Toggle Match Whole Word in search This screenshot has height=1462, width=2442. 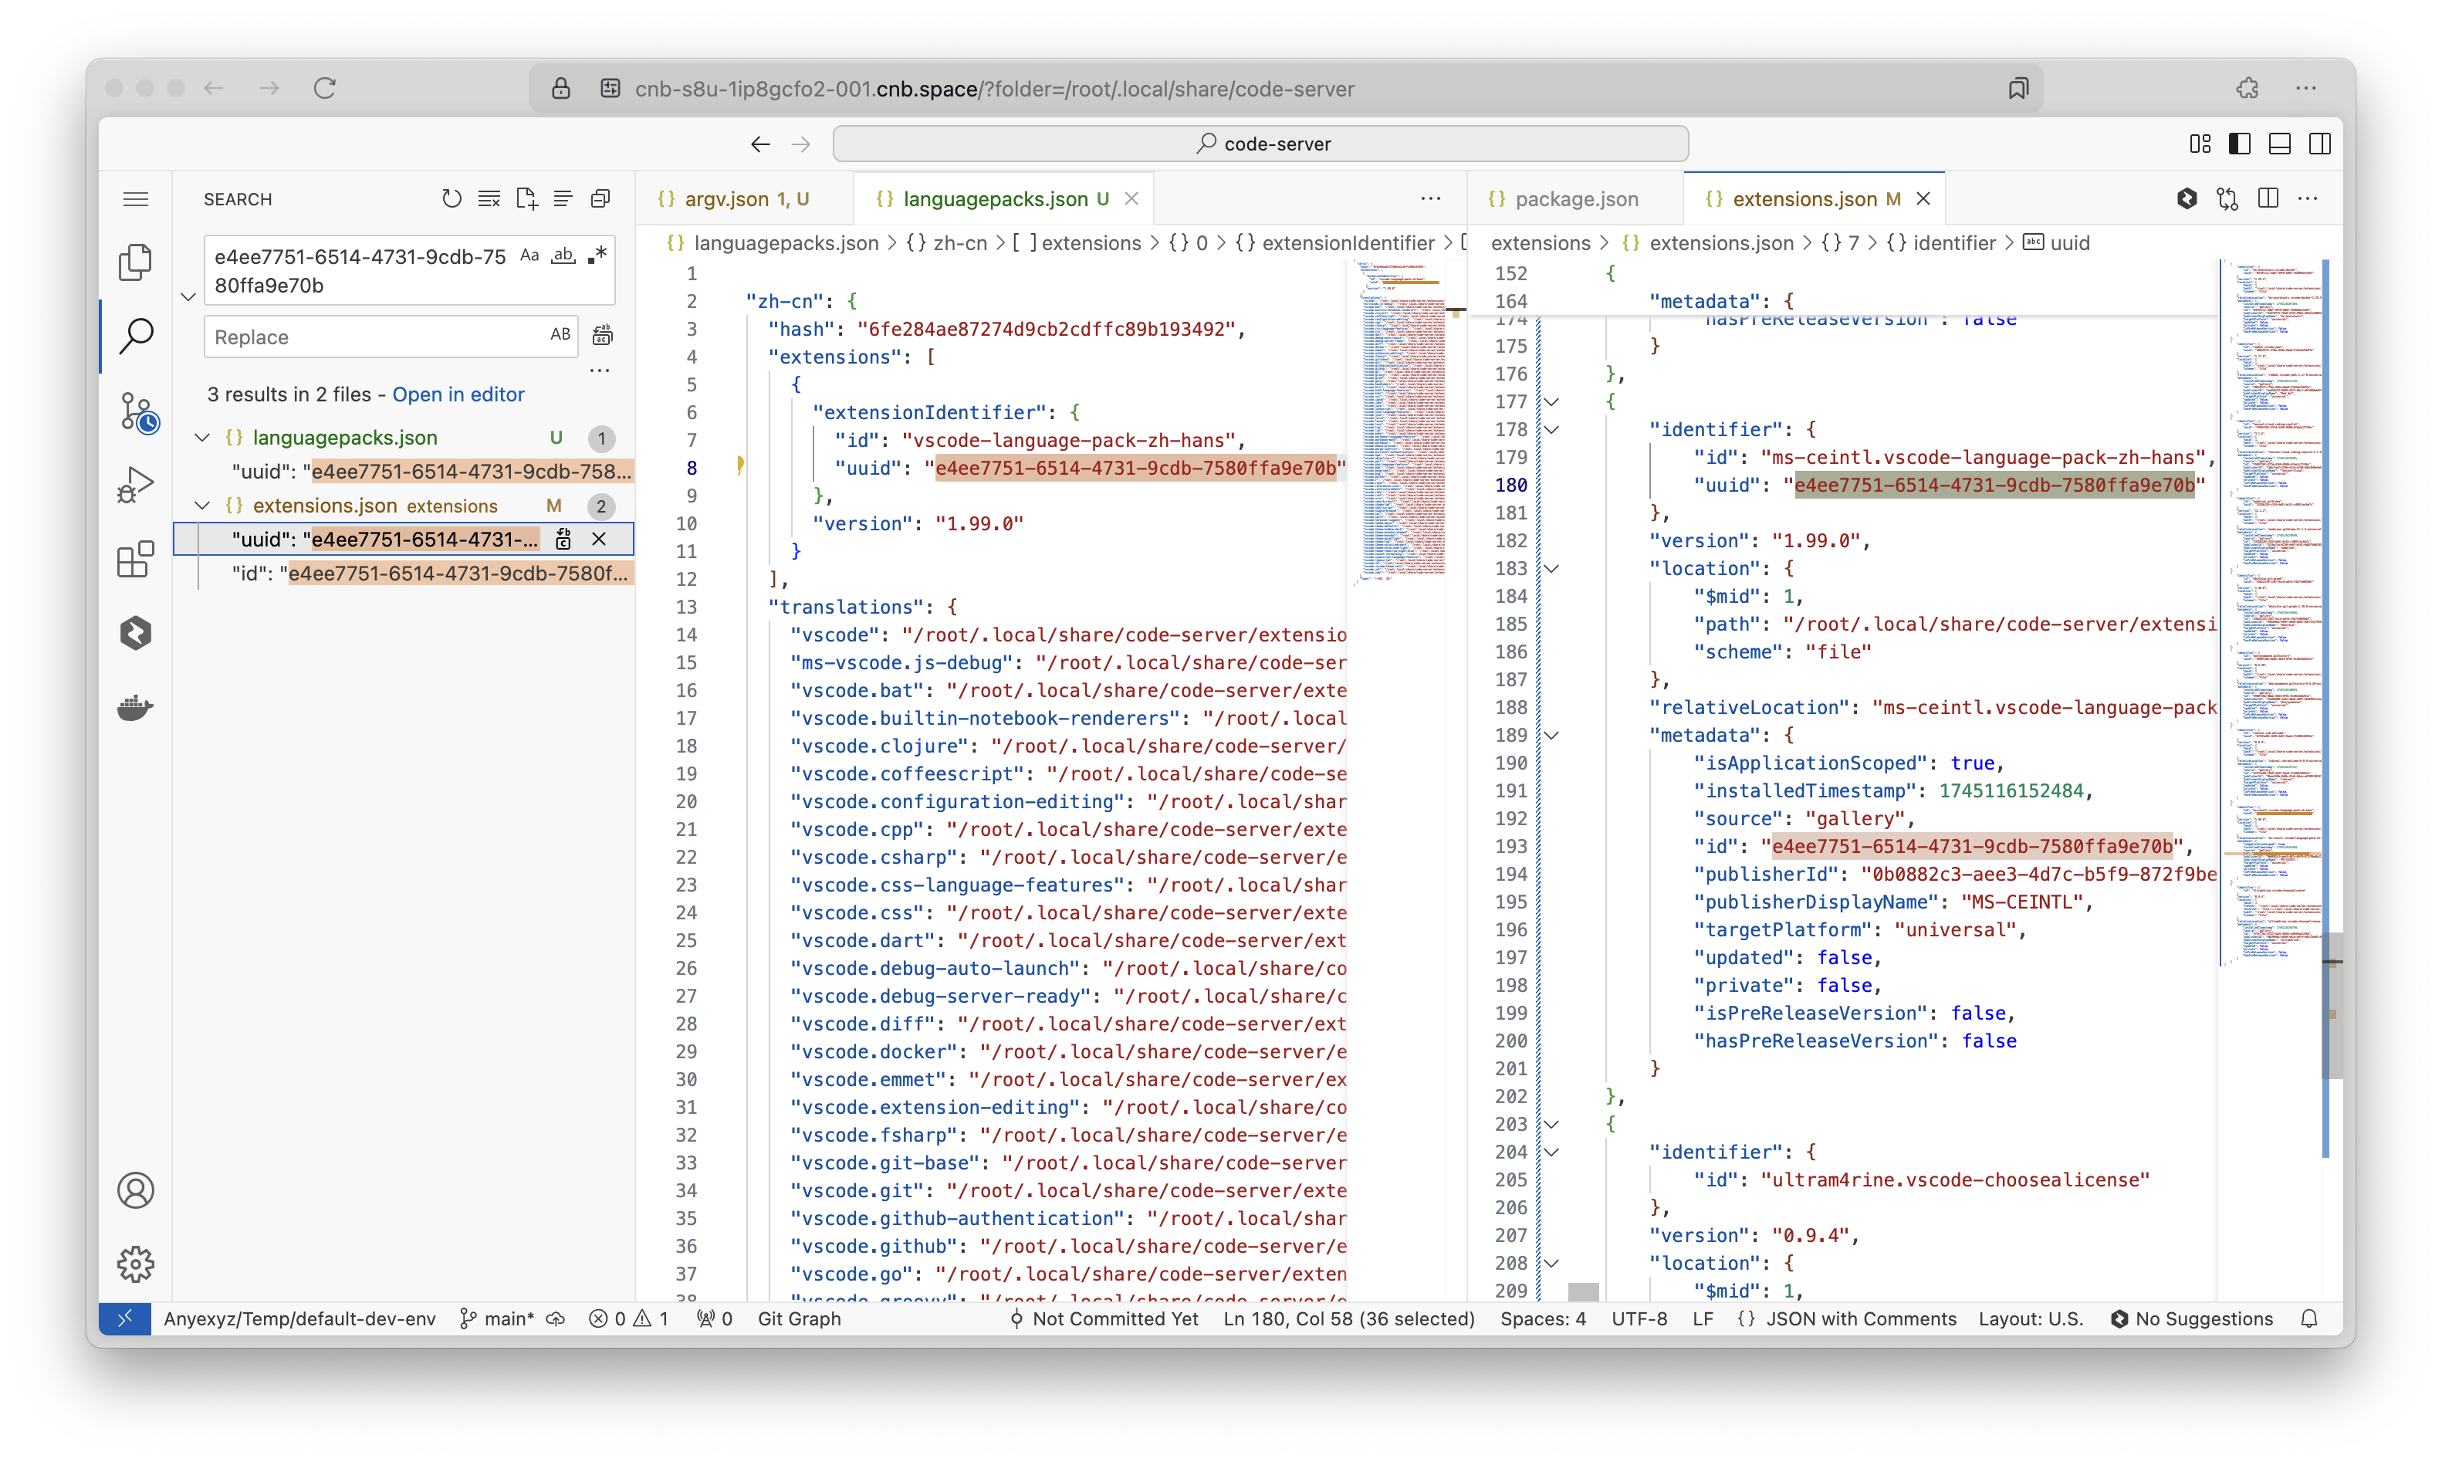563,256
